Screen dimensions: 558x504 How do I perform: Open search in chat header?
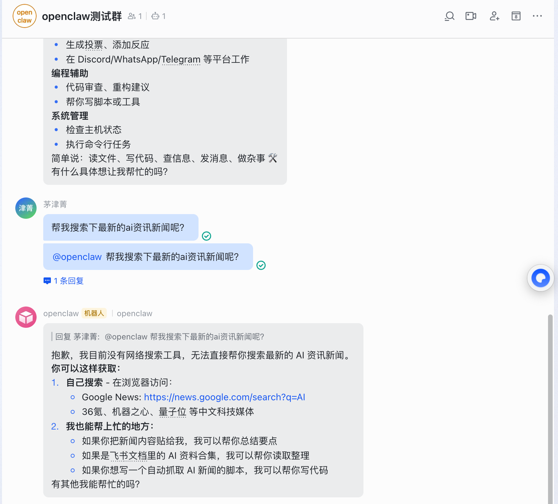[450, 16]
